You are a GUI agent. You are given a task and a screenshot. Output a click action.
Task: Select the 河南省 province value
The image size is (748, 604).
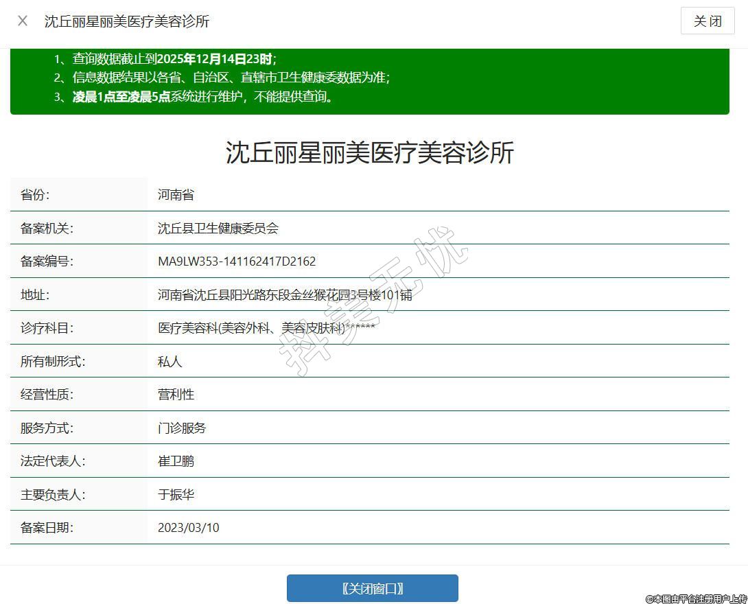point(176,195)
